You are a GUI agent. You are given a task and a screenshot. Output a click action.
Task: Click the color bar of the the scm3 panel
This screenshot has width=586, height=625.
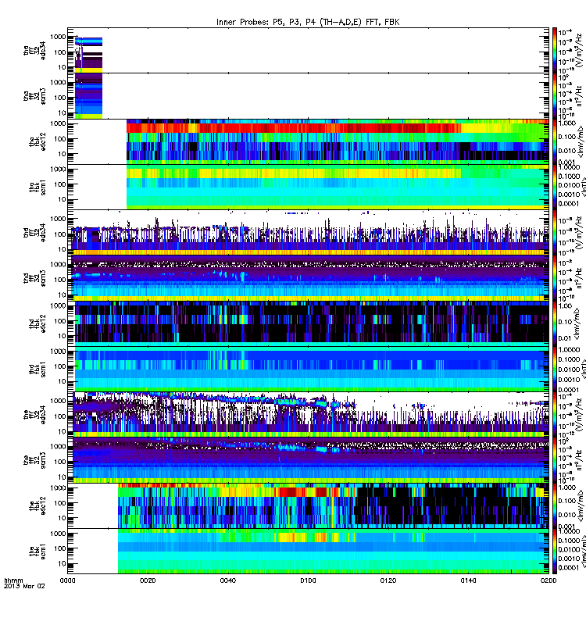pos(555,460)
